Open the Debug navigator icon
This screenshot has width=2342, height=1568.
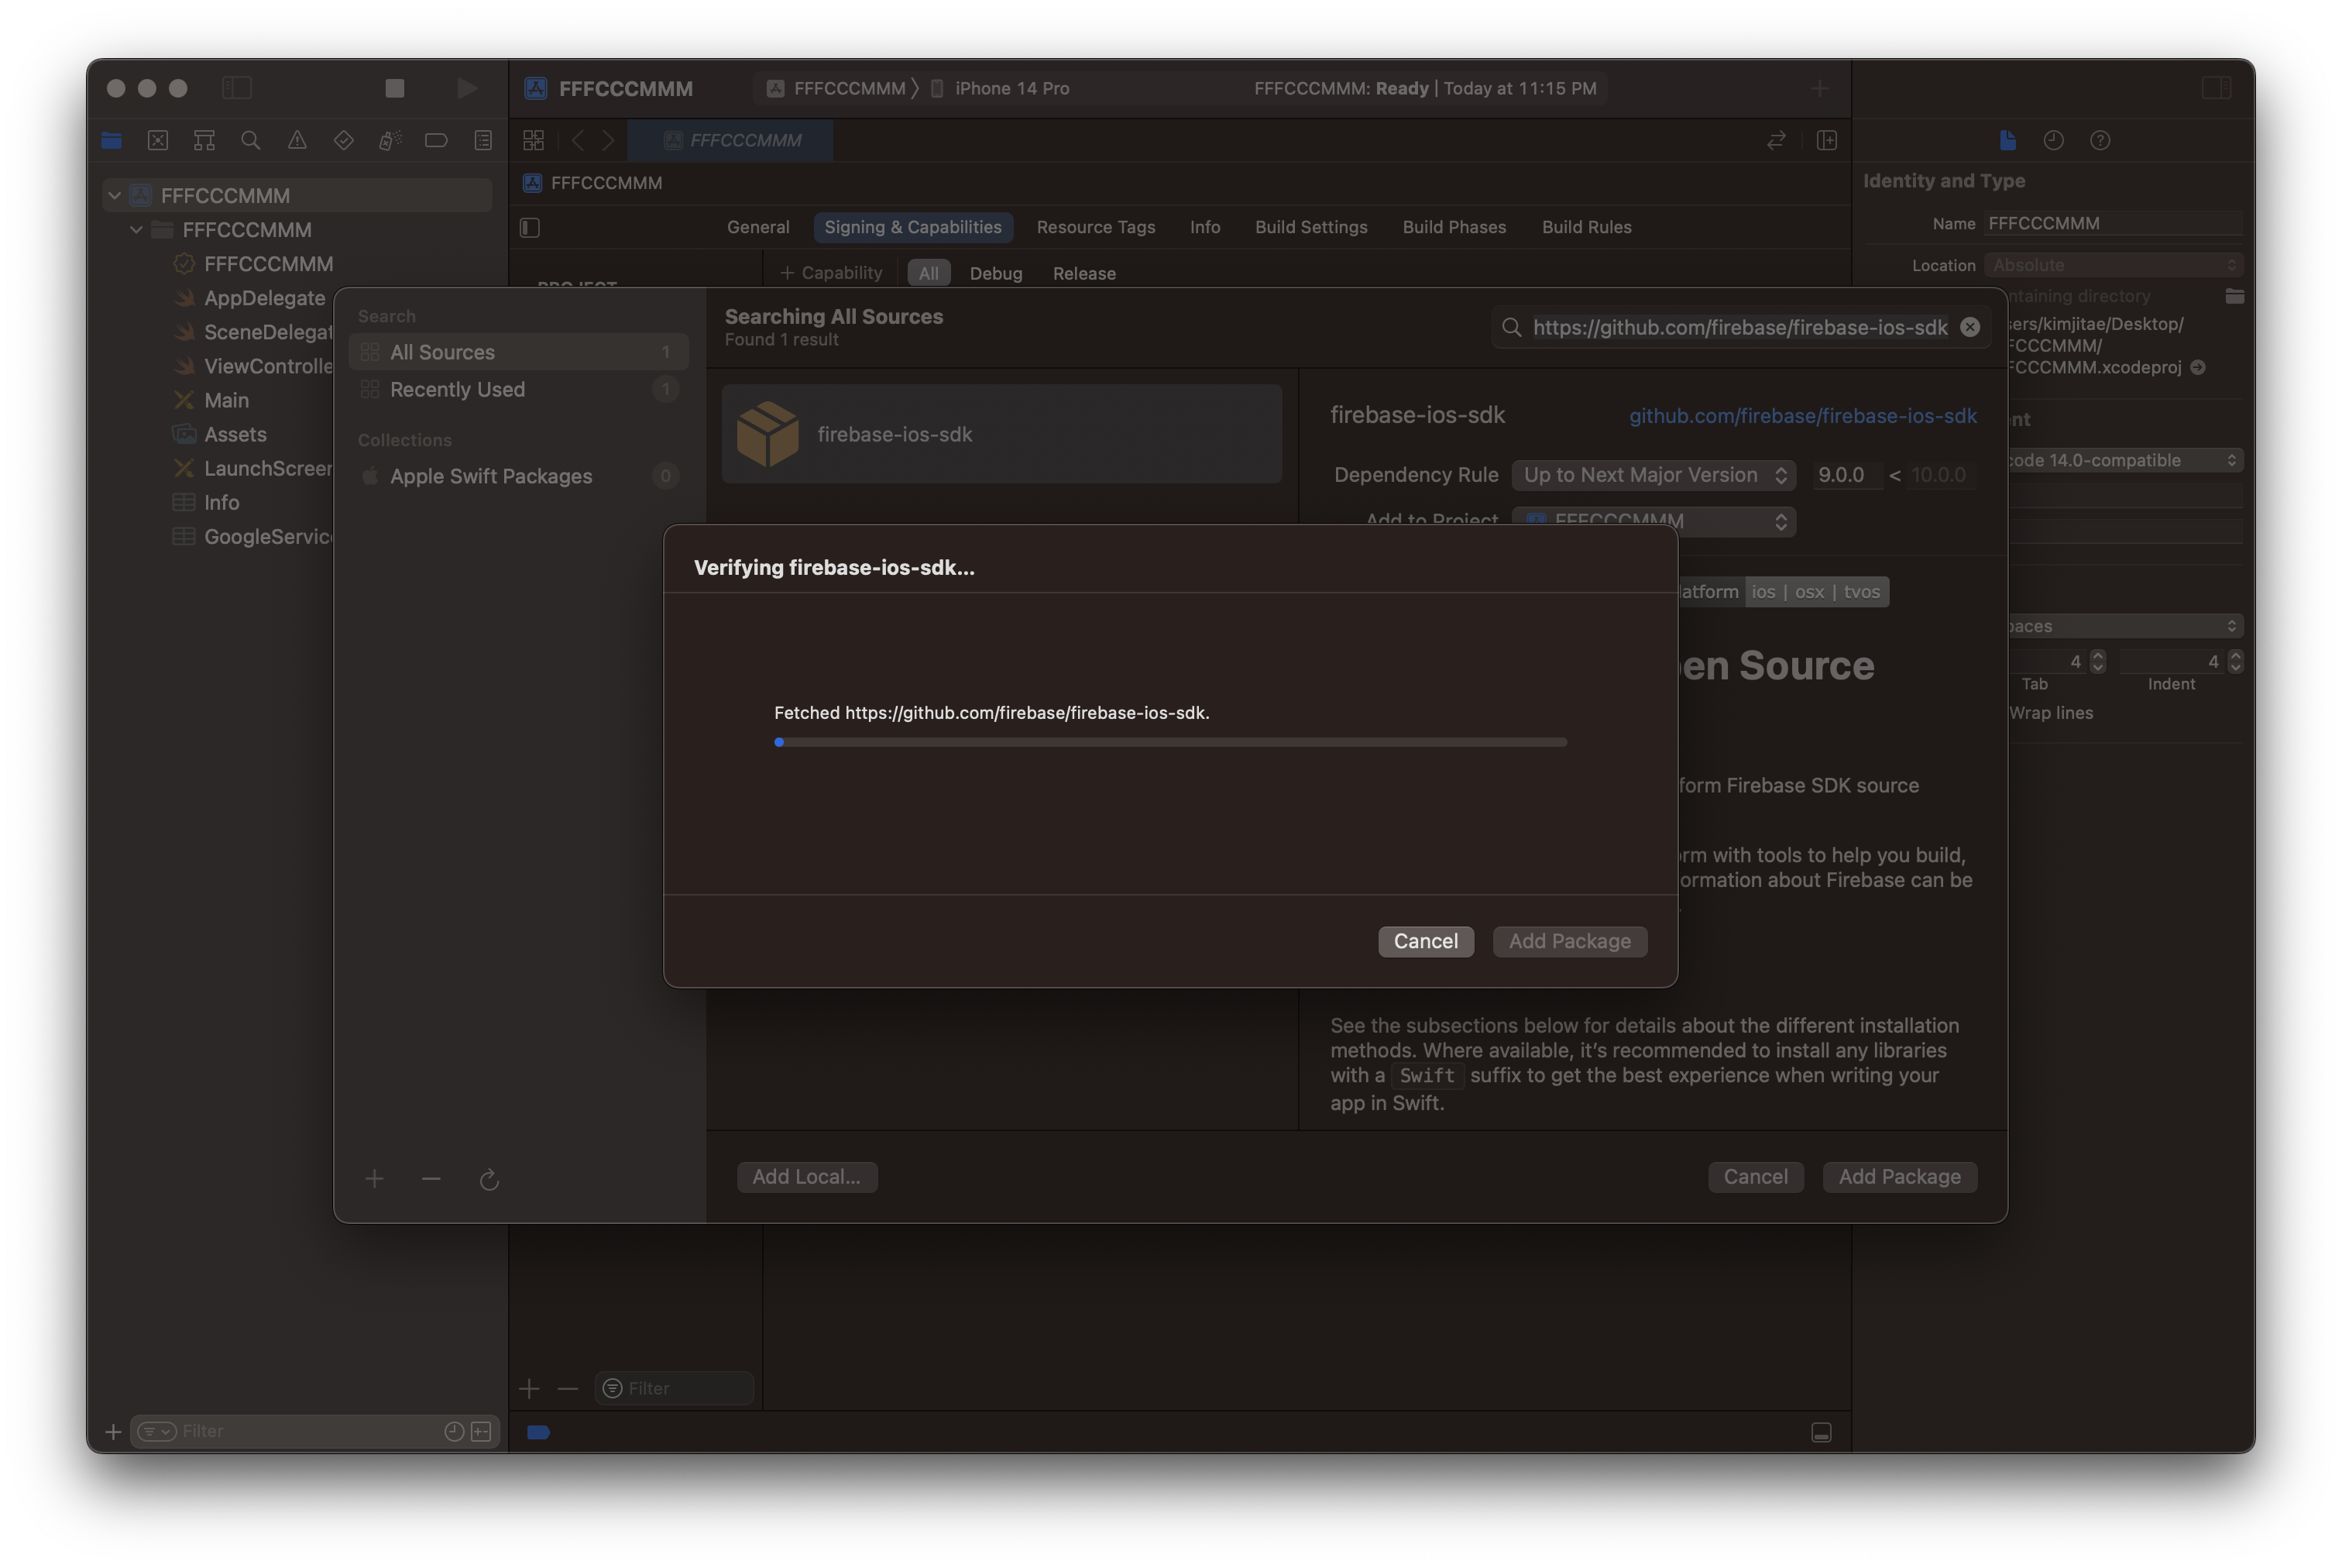(x=390, y=140)
